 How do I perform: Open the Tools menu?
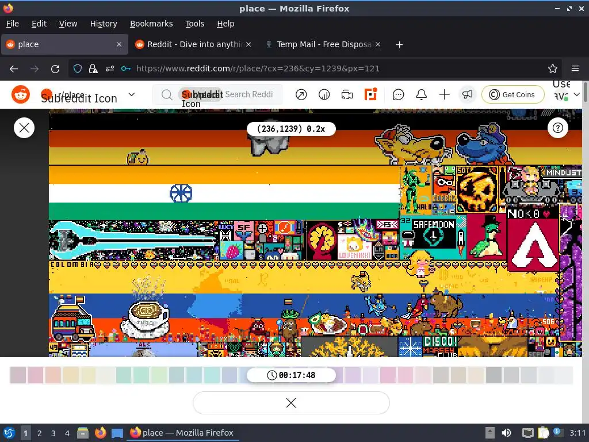click(x=194, y=24)
